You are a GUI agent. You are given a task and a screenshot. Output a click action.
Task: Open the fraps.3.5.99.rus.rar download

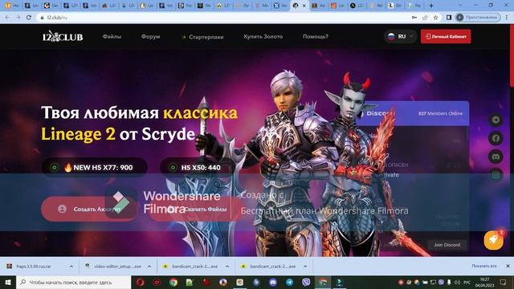34,267
